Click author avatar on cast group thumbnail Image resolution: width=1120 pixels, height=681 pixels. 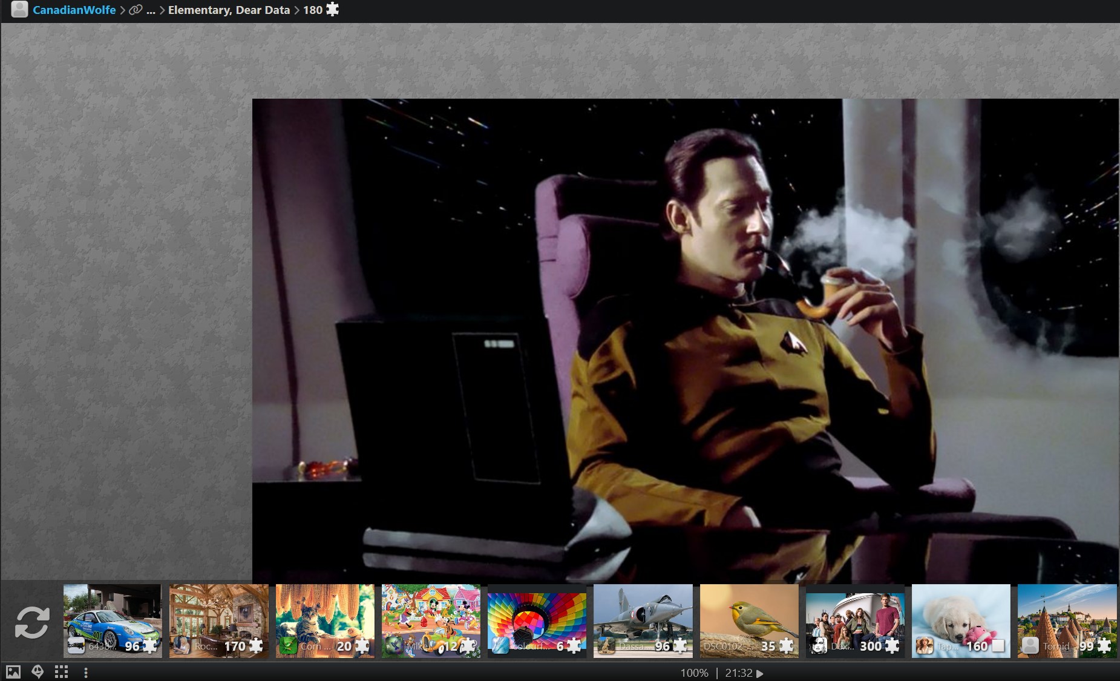(819, 646)
